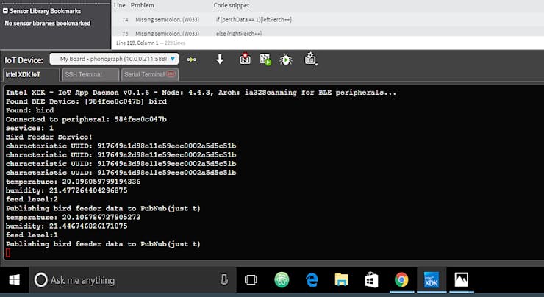
Task: Click the Cortana 'Ask me anything' search box
Action: click(132, 279)
